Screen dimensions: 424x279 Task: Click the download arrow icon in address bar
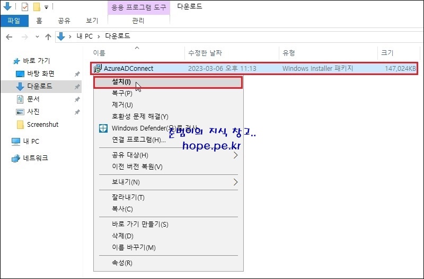(61, 36)
